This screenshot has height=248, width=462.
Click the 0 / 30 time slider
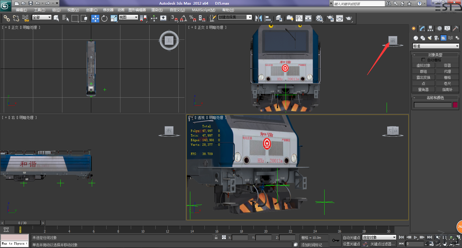tap(23, 223)
